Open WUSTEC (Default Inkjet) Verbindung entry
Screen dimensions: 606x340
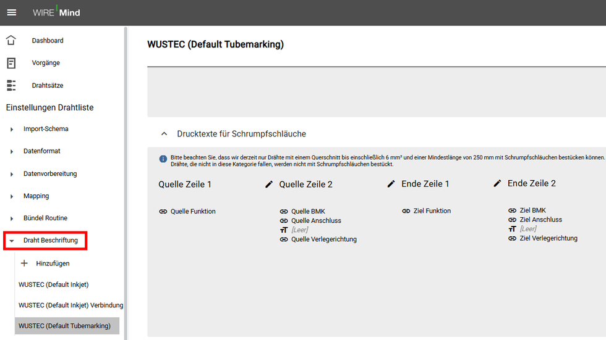click(70, 305)
